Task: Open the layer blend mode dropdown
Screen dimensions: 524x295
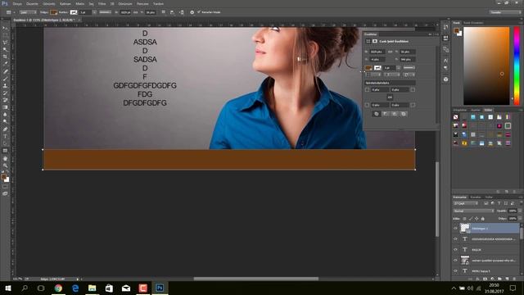Action: click(473, 211)
